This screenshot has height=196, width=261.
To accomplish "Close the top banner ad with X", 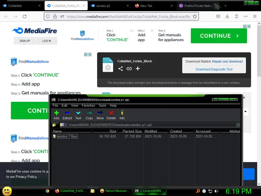I will click(249, 26).
